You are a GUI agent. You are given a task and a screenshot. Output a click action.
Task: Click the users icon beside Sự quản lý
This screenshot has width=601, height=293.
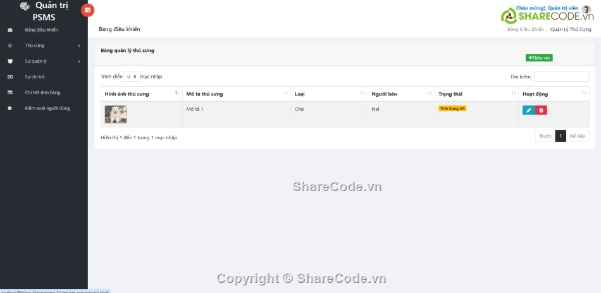point(9,61)
